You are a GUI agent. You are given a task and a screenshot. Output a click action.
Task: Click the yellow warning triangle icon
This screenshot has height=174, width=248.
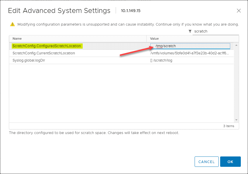click(x=12, y=24)
